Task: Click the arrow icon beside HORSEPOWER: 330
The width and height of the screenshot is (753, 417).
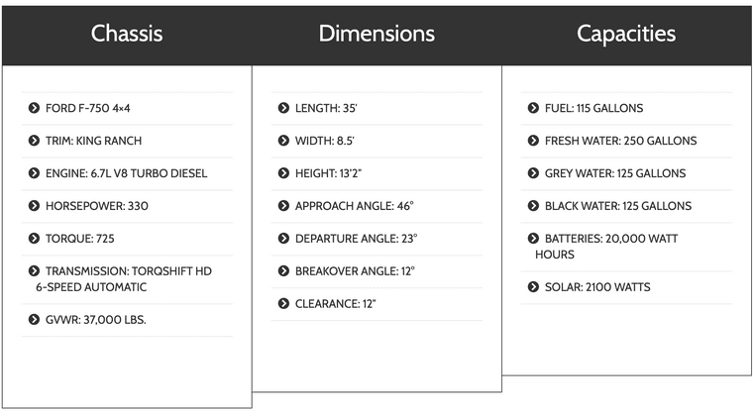Action: point(35,206)
